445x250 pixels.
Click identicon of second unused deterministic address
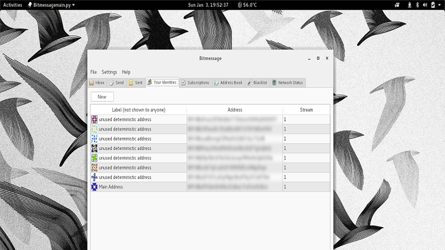tap(94, 129)
